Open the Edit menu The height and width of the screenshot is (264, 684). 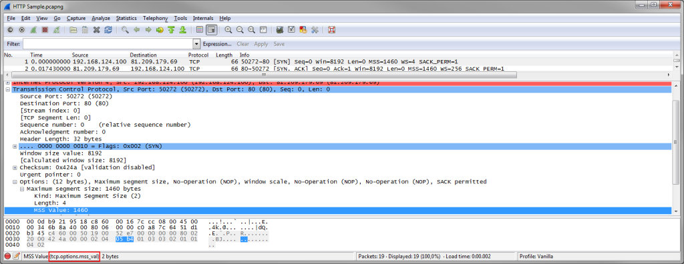coord(26,18)
